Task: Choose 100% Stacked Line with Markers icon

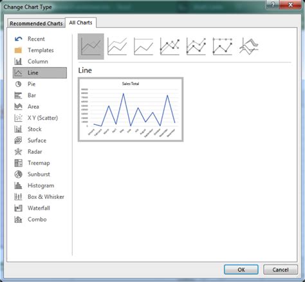Action: 223,46
